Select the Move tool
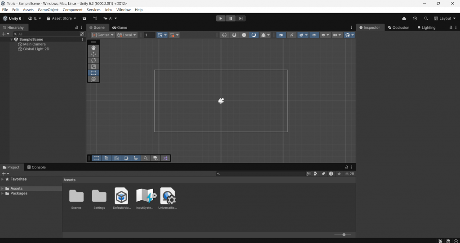 tap(93, 54)
